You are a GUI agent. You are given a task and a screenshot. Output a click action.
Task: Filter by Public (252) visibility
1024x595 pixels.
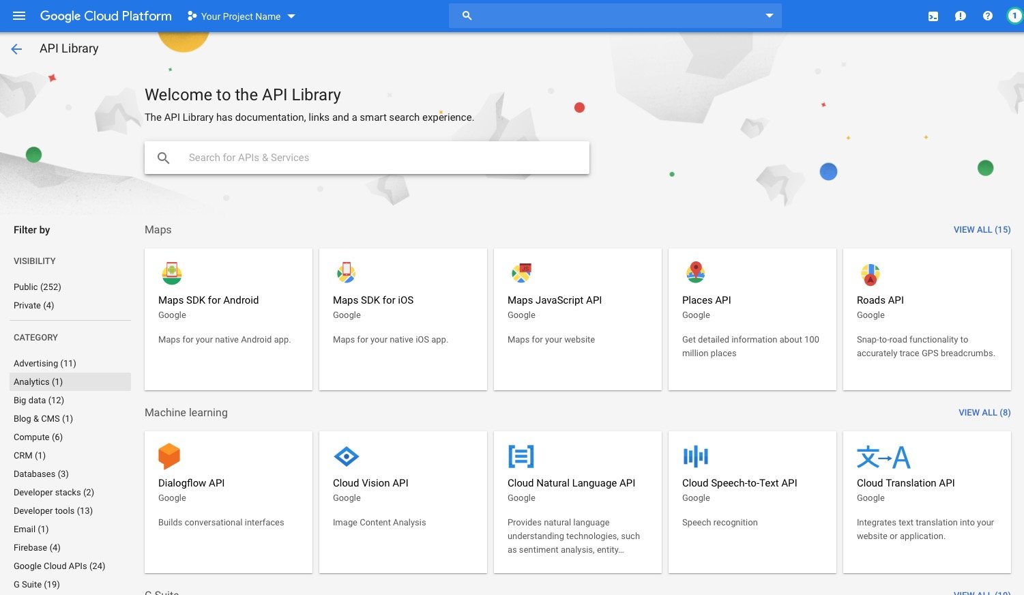(x=38, y=287)
